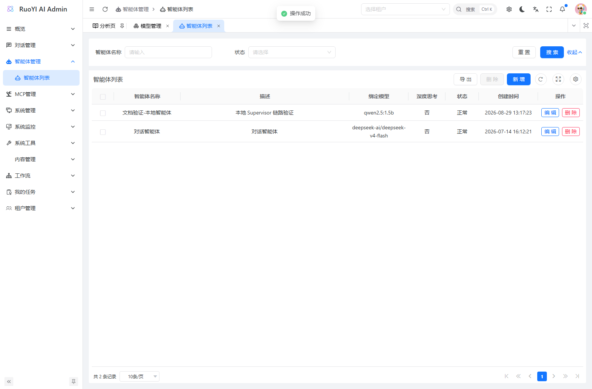Toggle the sidebar hamburger menu icon
The height and width of the screenshot is (389, 592).
(92, 9)
